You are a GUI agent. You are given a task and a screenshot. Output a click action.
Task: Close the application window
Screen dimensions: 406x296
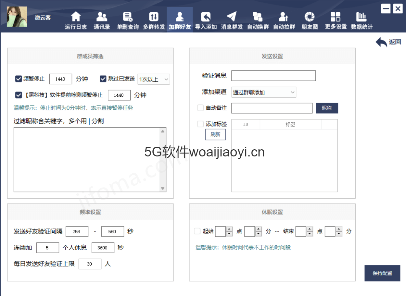pyautogui.click(x=398, y=9)
